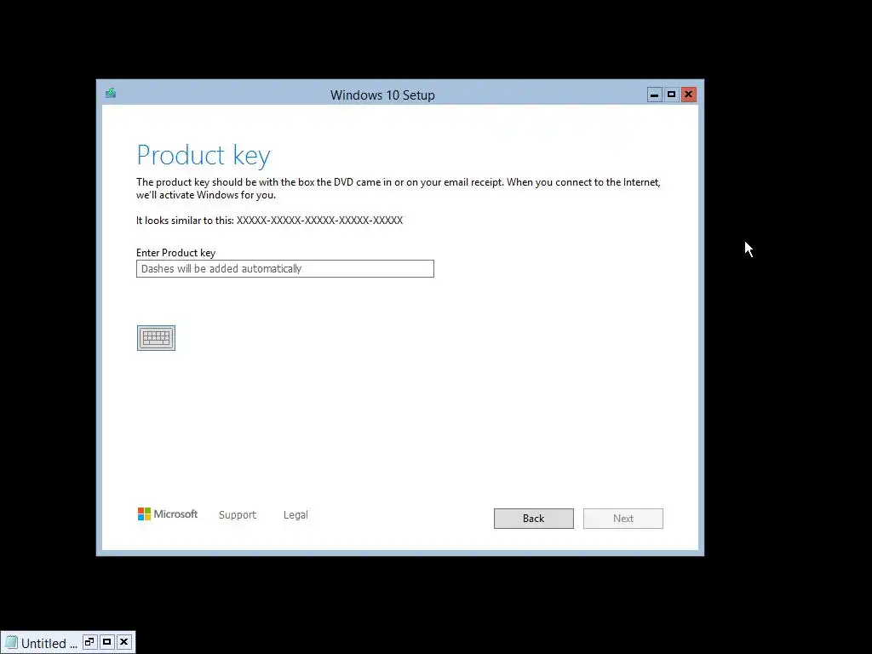Maximize the minimized Untitled window
This screenshot has width=872, height=654.
coord(106,642)
